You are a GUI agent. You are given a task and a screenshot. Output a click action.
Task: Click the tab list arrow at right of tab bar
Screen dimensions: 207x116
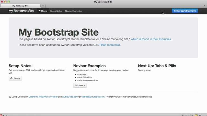tap(205, 5)
